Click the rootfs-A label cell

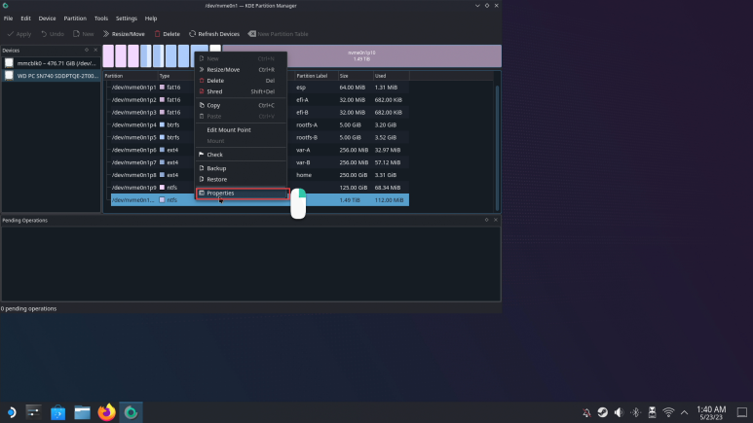307,124
